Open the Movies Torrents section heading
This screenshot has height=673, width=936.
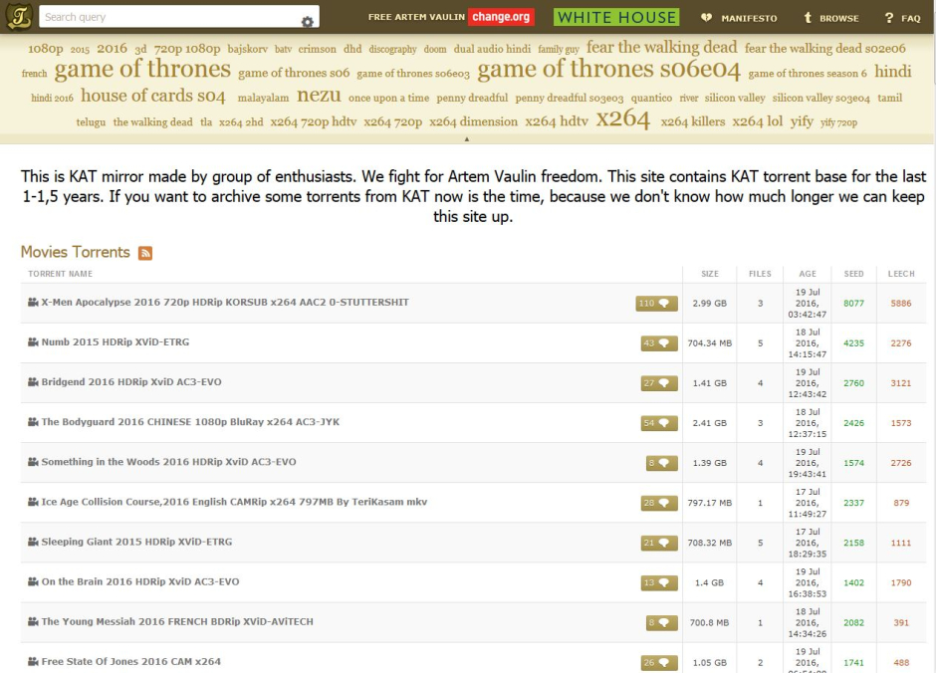76,253
